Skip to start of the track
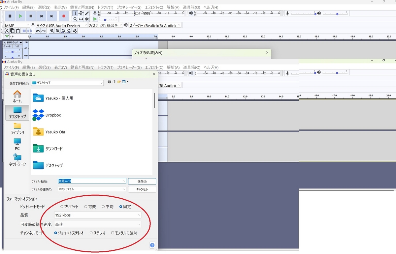Screen dimensions: 396x254 tap(41, 16)
